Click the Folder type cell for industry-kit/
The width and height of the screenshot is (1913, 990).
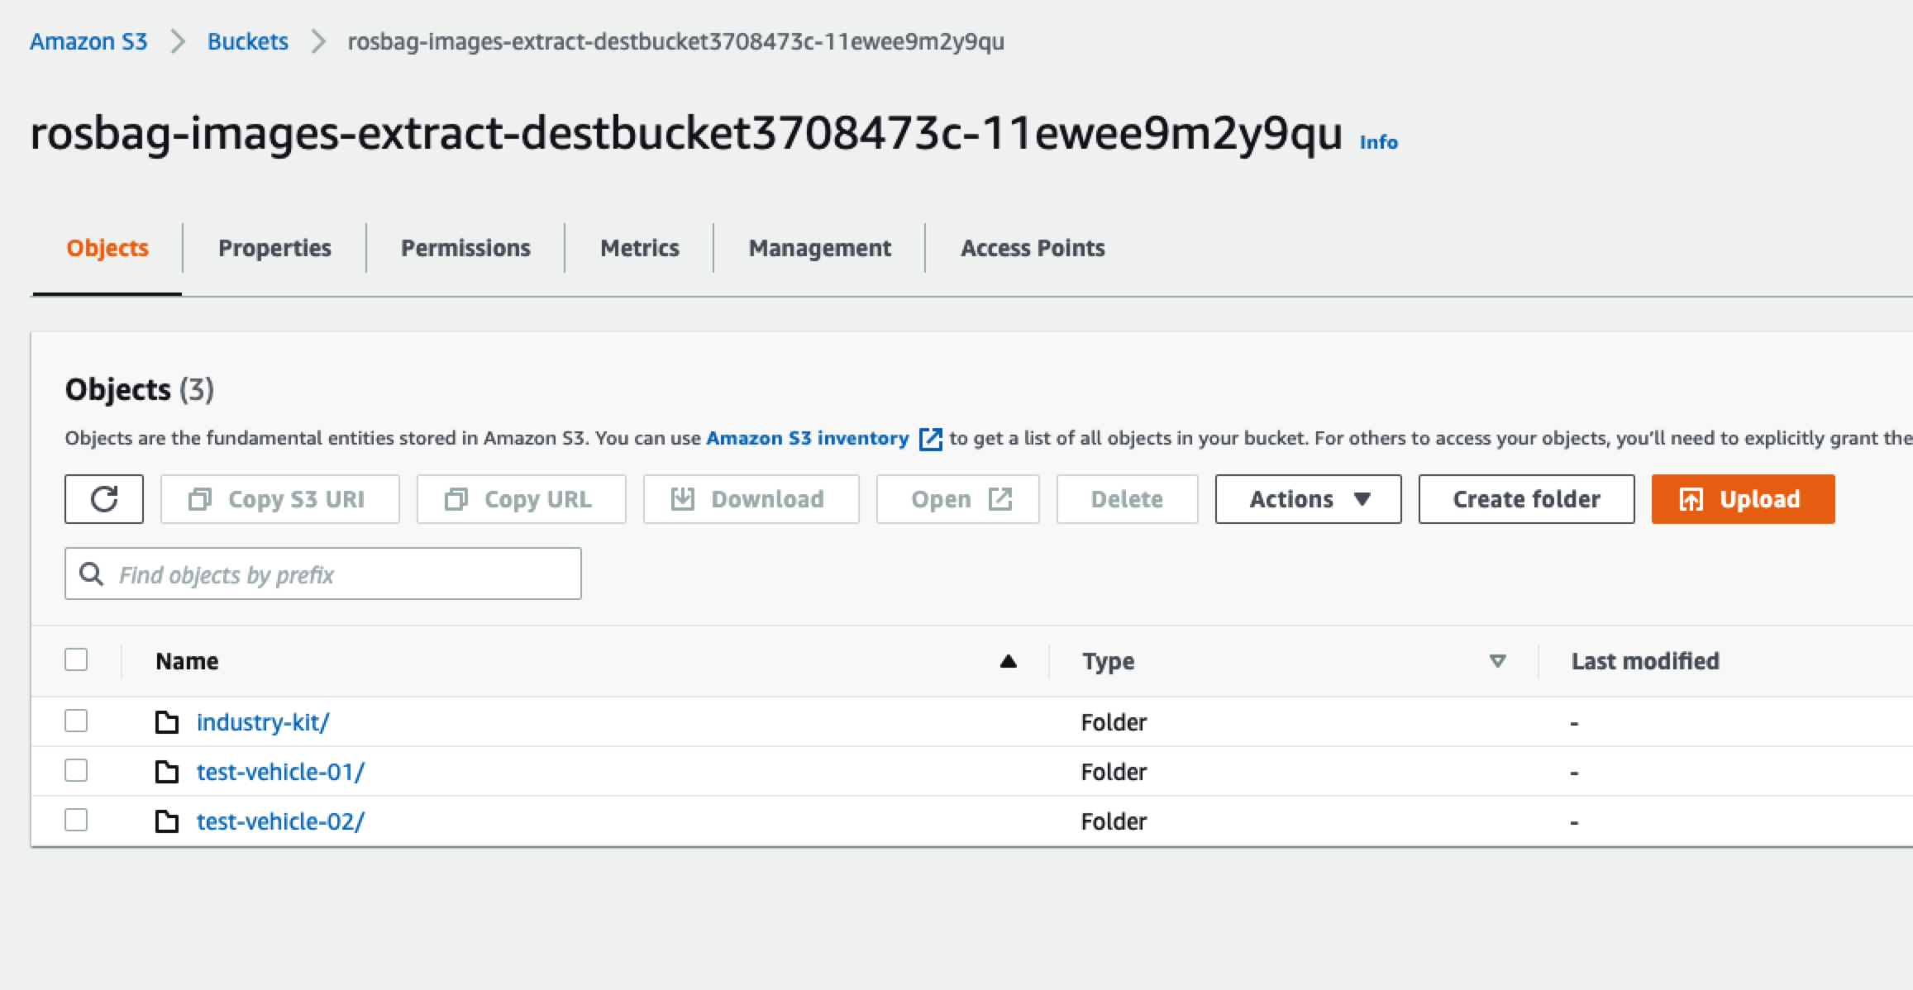(x=1114, y=722)
